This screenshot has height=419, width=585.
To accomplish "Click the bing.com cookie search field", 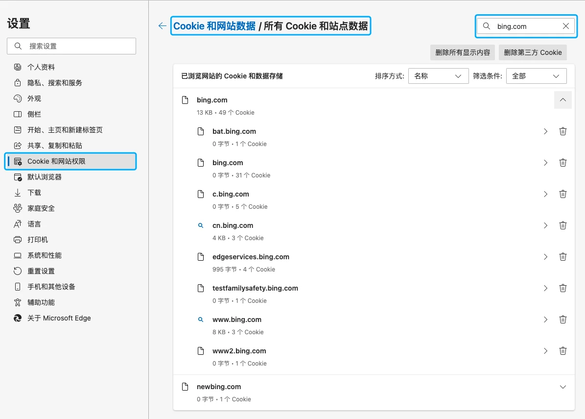I will point(526,26).
